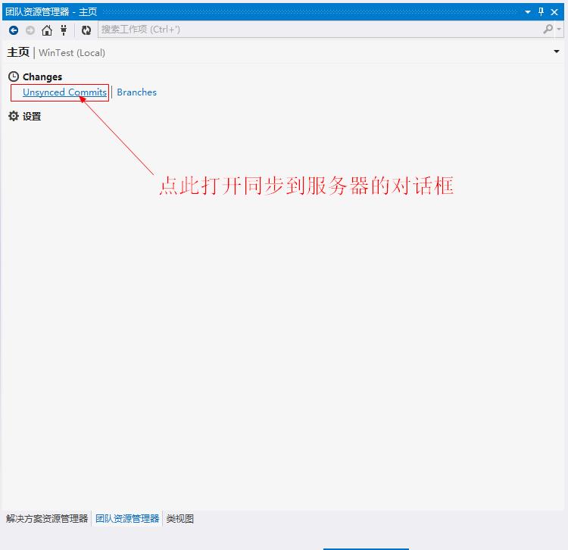Image resolution: width=568 pixels, height=550 pixels.
Task: Click the settings gear icon
Action: click(14, 116)
